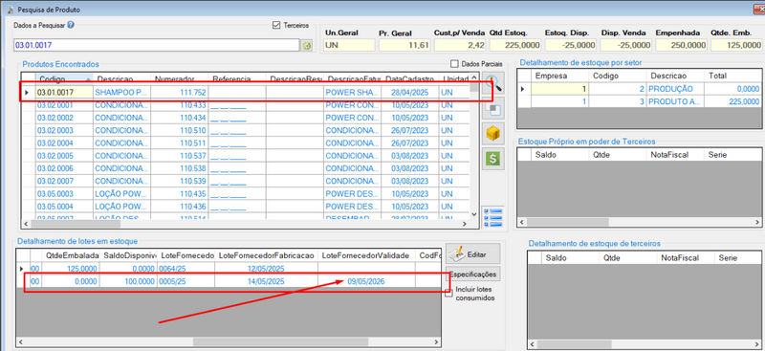Viewport: 765px width, 351px height.
Task: Open the yellow box stock icon
Action: pyautogui.click(x=493, y=134)
